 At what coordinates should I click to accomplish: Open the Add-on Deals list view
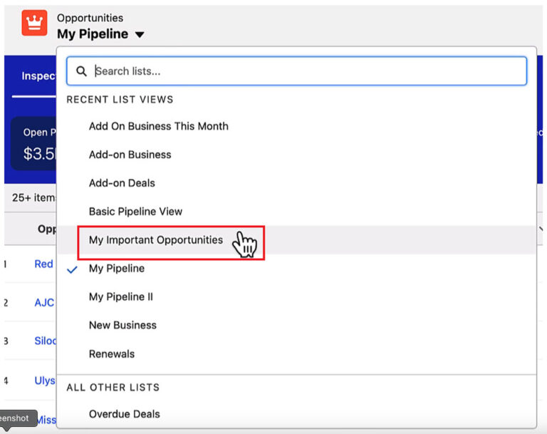click(x=122, y=183)
